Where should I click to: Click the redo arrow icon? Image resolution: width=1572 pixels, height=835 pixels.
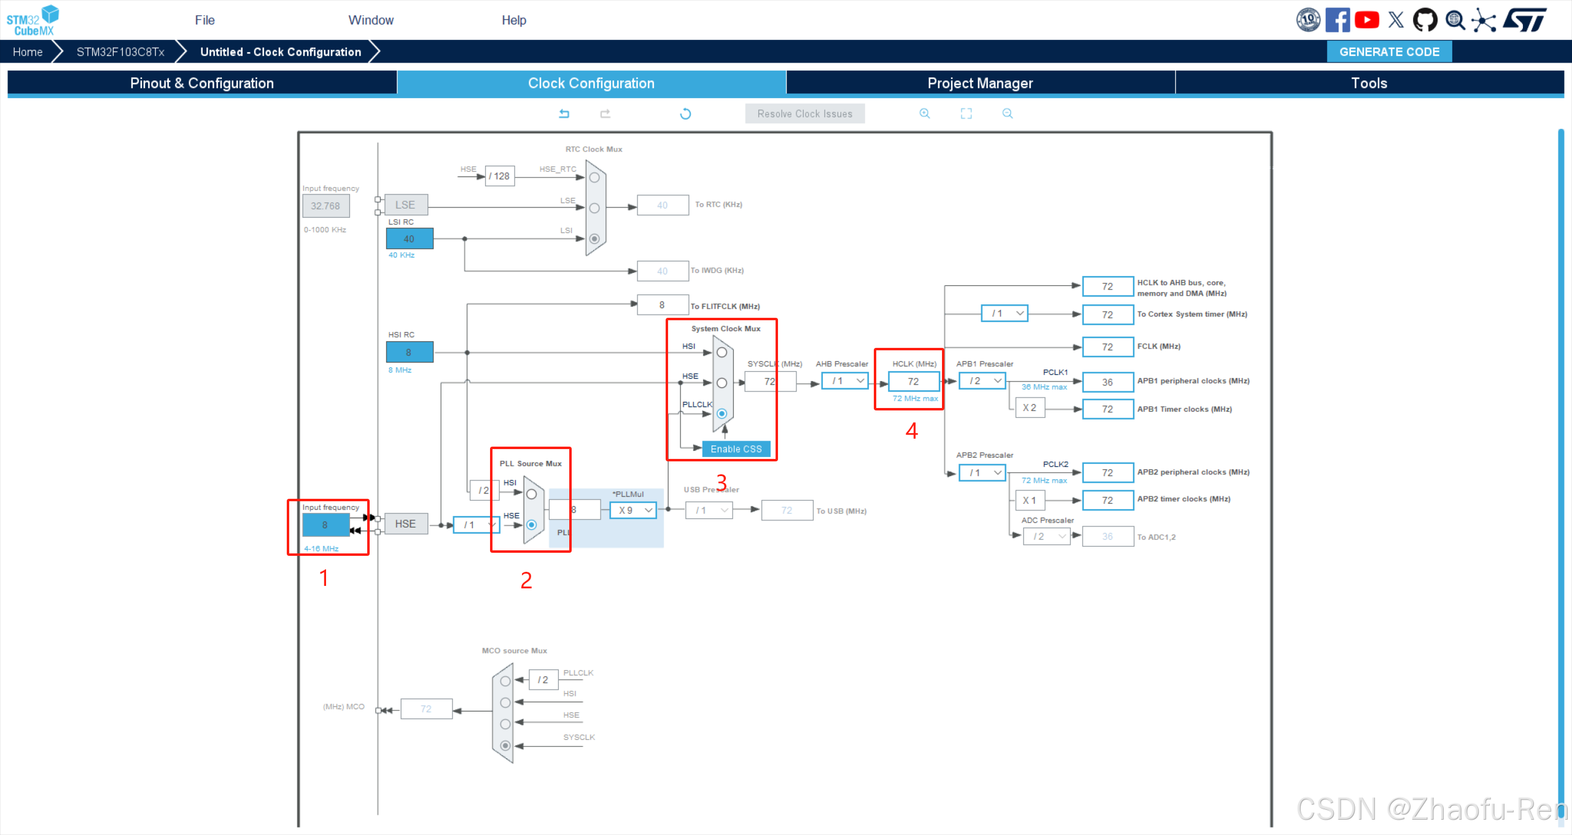(605, 114)
